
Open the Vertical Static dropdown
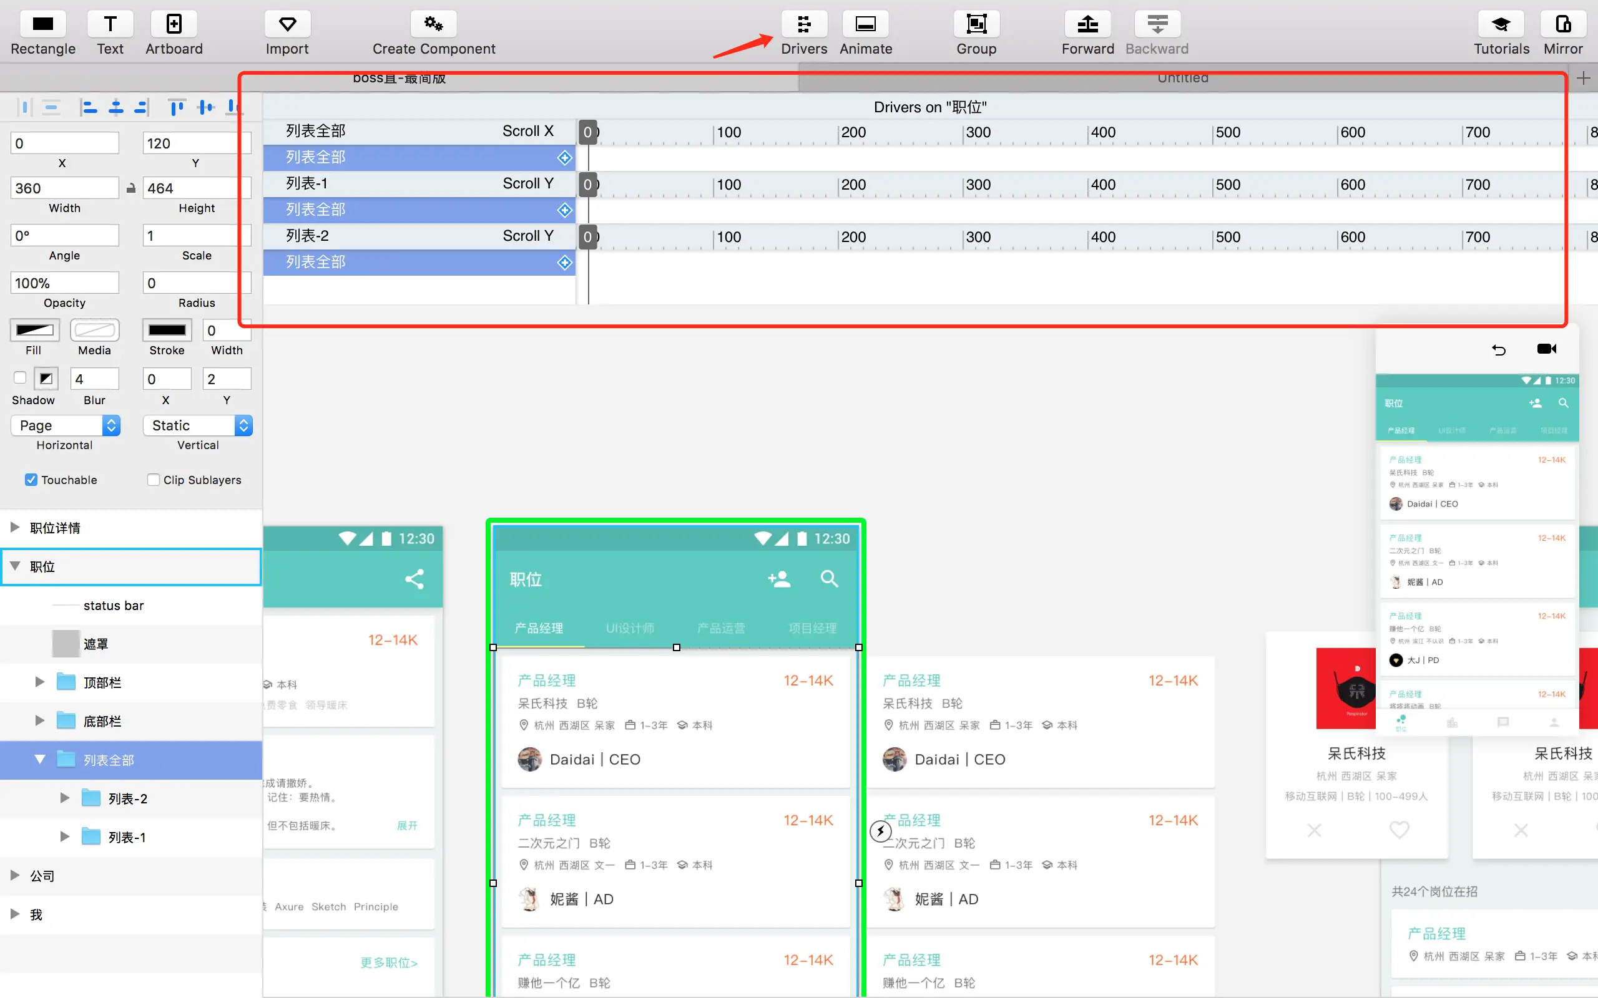click(197, 425)
